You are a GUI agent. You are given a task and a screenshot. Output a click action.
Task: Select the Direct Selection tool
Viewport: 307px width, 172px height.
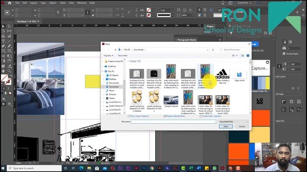(x=9, y=26)
